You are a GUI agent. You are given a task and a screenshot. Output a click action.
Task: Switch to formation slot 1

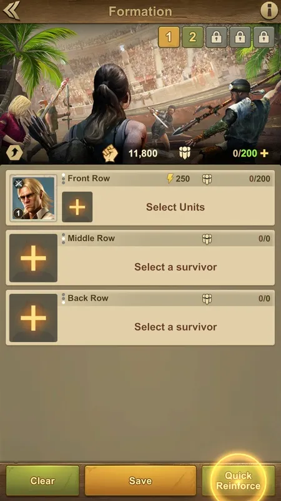(x=169, y=37)
